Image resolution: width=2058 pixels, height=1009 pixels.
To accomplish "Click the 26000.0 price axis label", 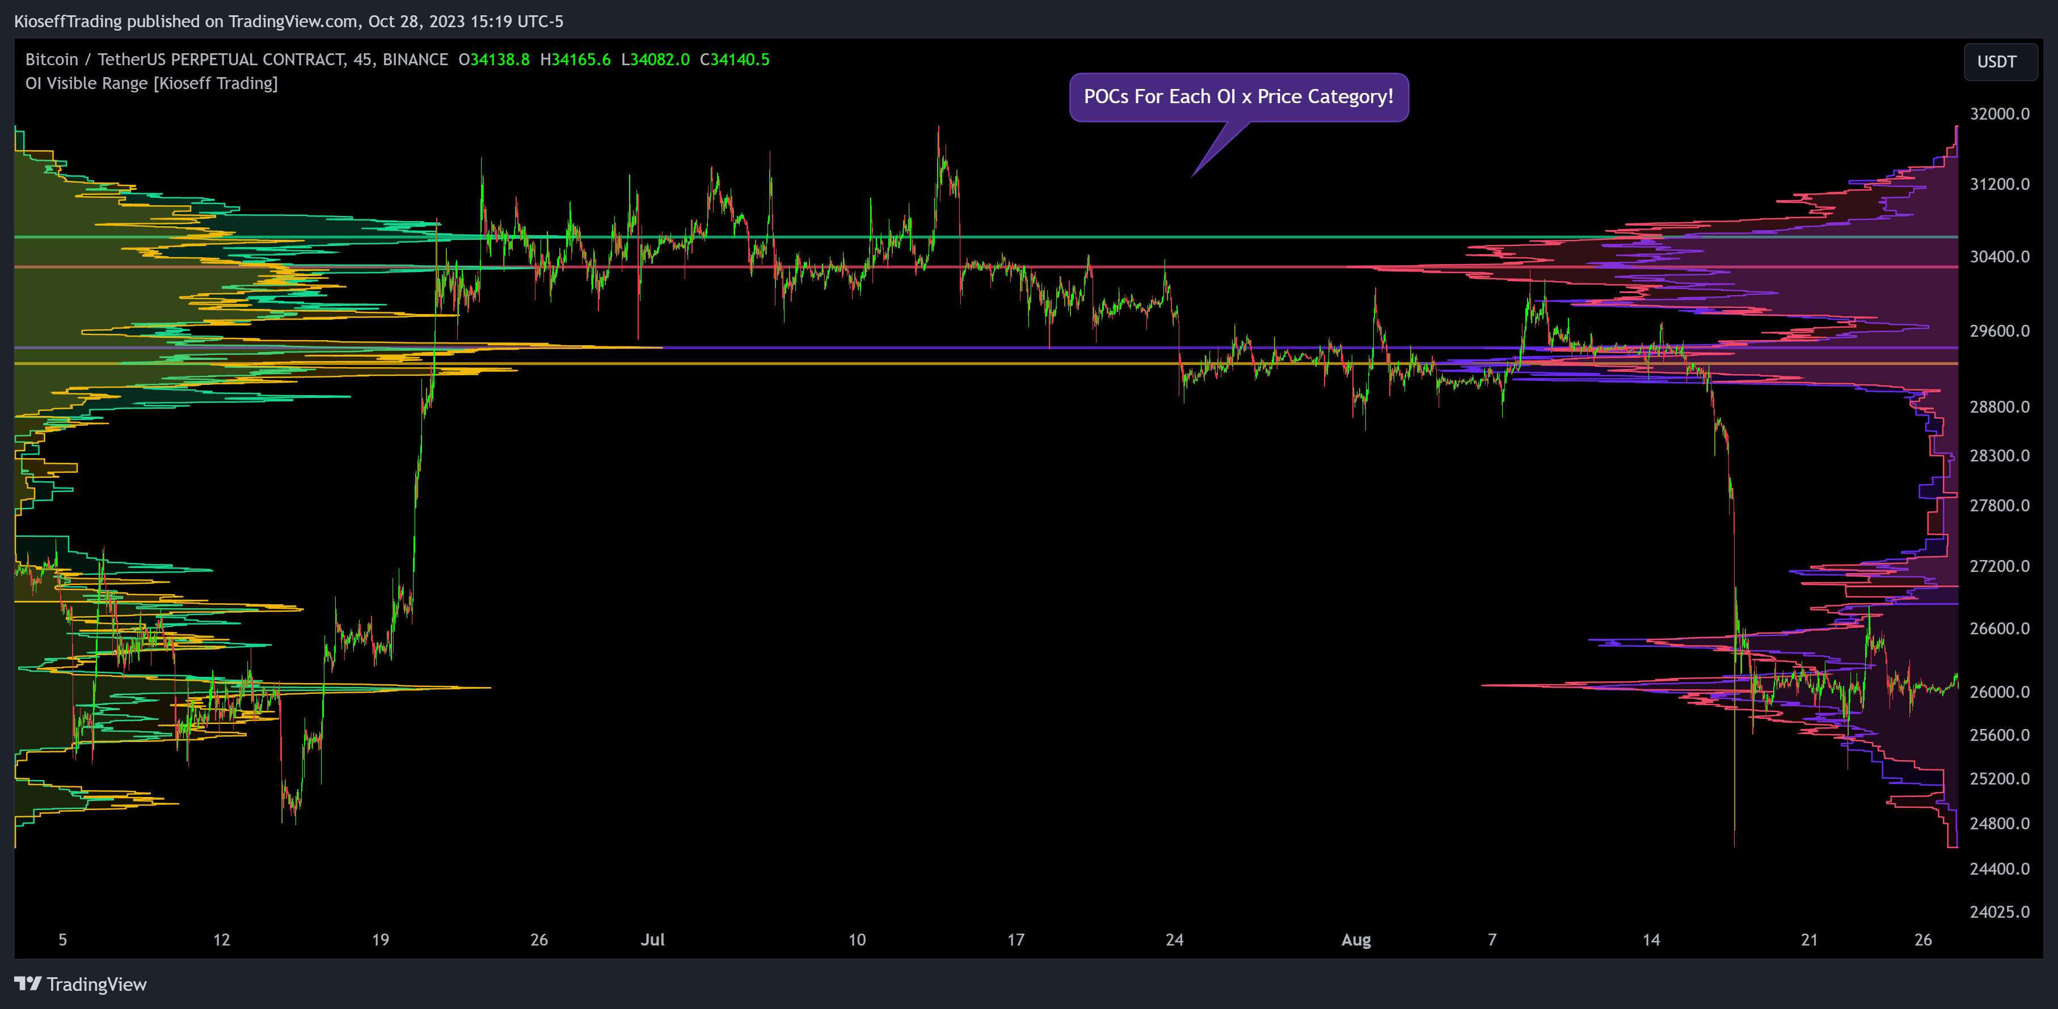I will click(2000, 692).
